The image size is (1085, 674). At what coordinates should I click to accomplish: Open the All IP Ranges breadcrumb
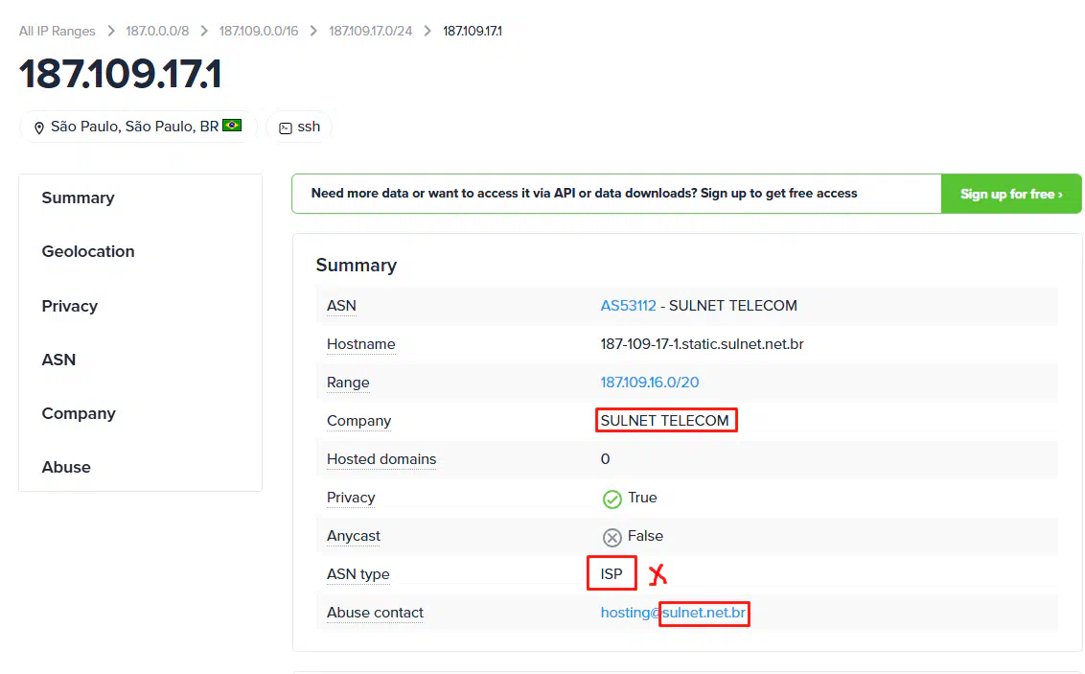[57, 31]
